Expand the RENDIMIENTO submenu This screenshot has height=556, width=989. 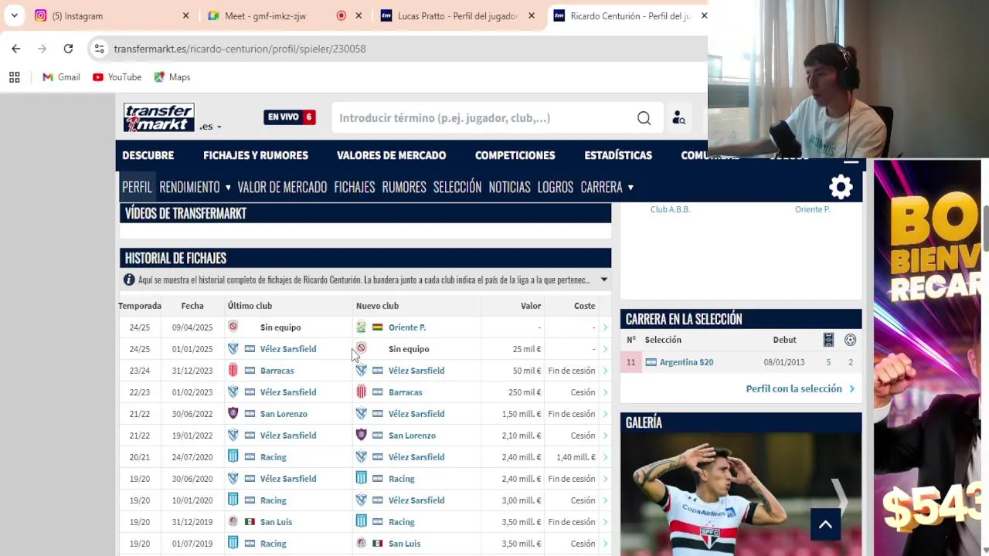click(x=227, y=188)
